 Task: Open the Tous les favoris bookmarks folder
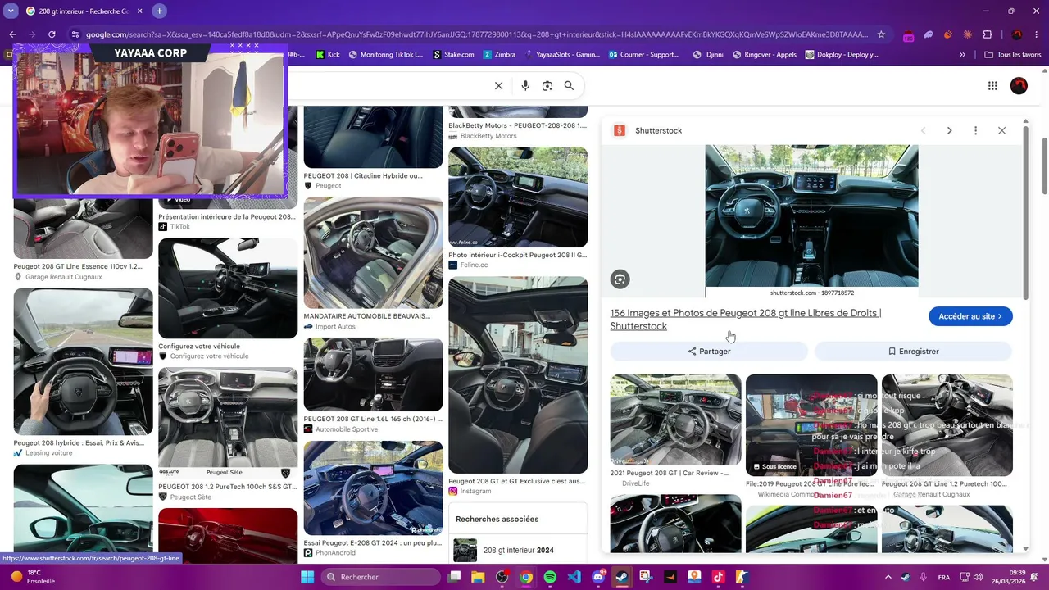[x=1013, y=55]
